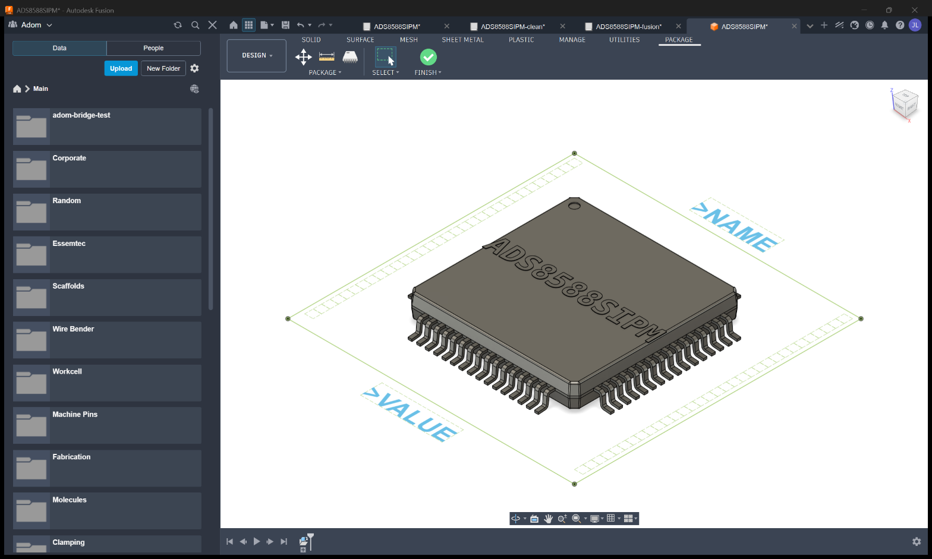Viewport: 932px width, 559px height.
Task: Undo the last action
Action: pyautogui.click(x=300, y=25)
